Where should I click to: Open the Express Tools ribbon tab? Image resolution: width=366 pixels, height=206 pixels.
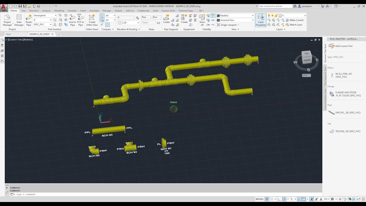[168, 11]
